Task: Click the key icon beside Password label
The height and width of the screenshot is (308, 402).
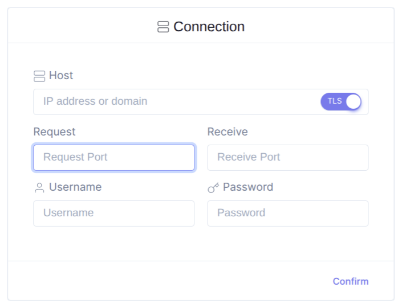Action: 213,187
